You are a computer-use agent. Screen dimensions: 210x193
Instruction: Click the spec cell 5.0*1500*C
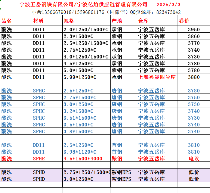pos(87,70)
